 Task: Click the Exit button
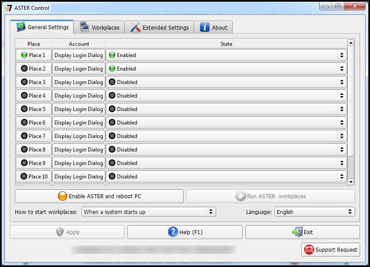coord(302,232)
